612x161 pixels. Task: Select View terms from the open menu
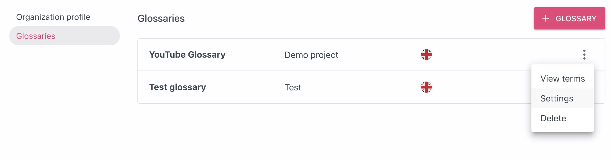coord(562,79)
